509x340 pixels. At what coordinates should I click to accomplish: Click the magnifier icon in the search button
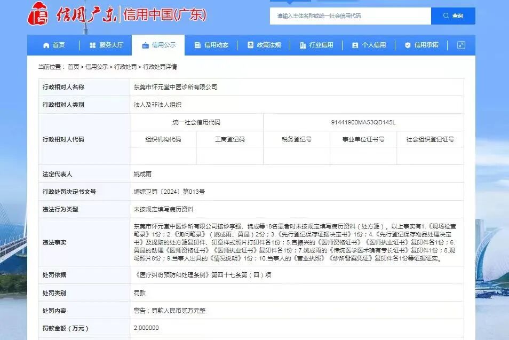click(445, 16)
